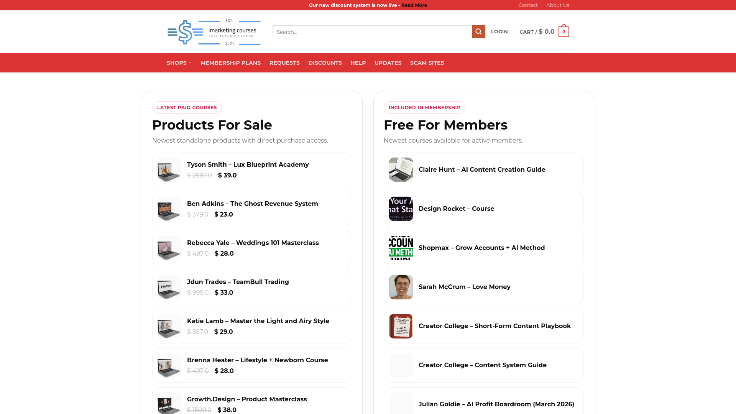This screenshot has height=414, width=736.
Task: Open the HELP menu item
Action: click(x=358, y=63)
